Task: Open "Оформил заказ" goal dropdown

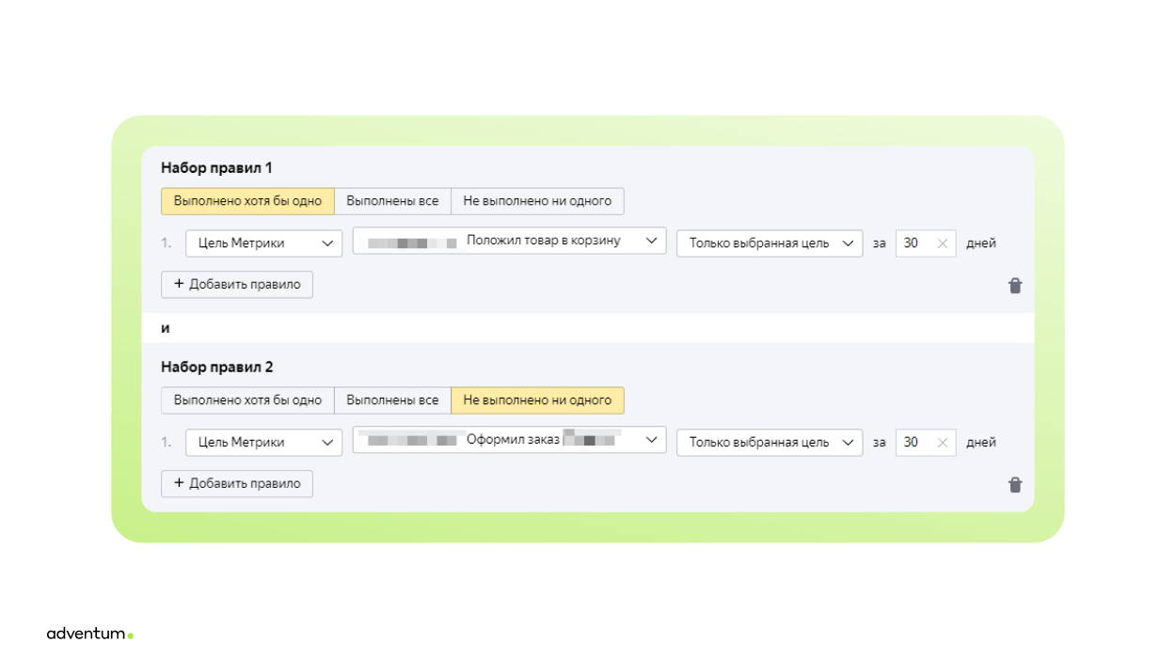Action: 509,440
